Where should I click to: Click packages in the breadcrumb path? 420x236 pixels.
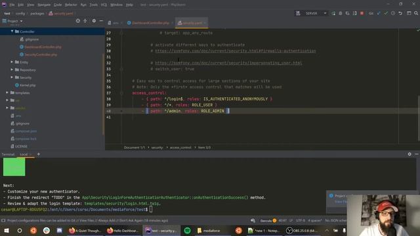(37, 13)
